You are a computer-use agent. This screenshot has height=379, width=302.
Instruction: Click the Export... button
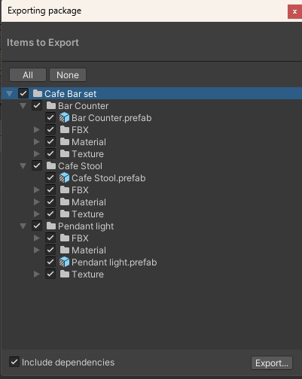272,362
